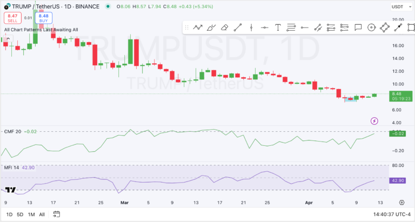Select the Path drawing tool
415x222 pixels.
(198, 27)
